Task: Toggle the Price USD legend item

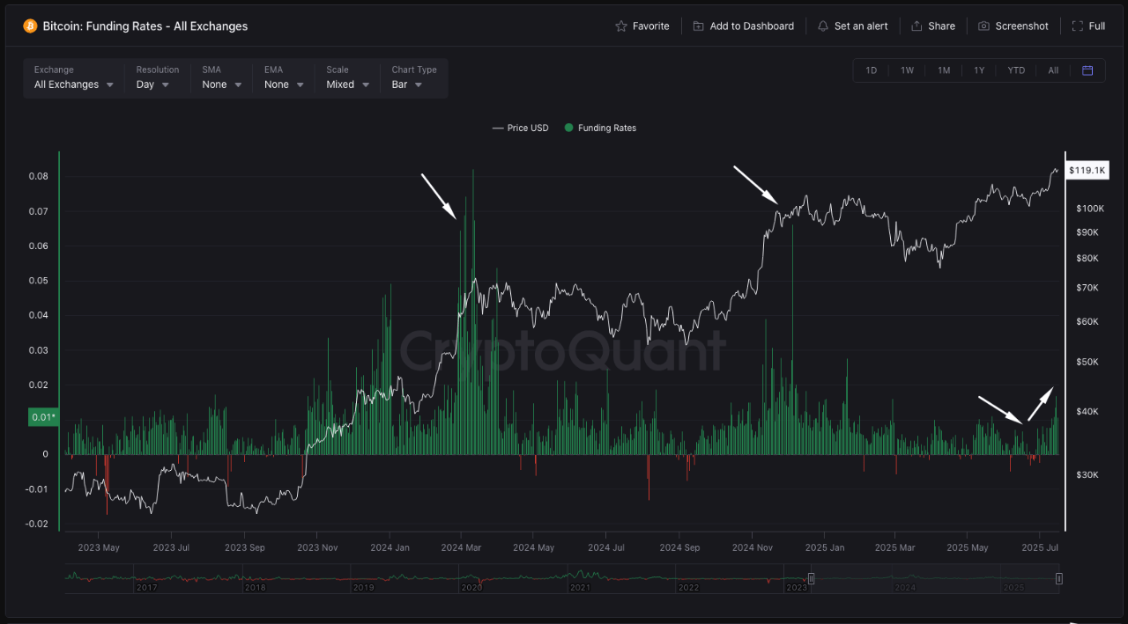Action: click(520, 128)
